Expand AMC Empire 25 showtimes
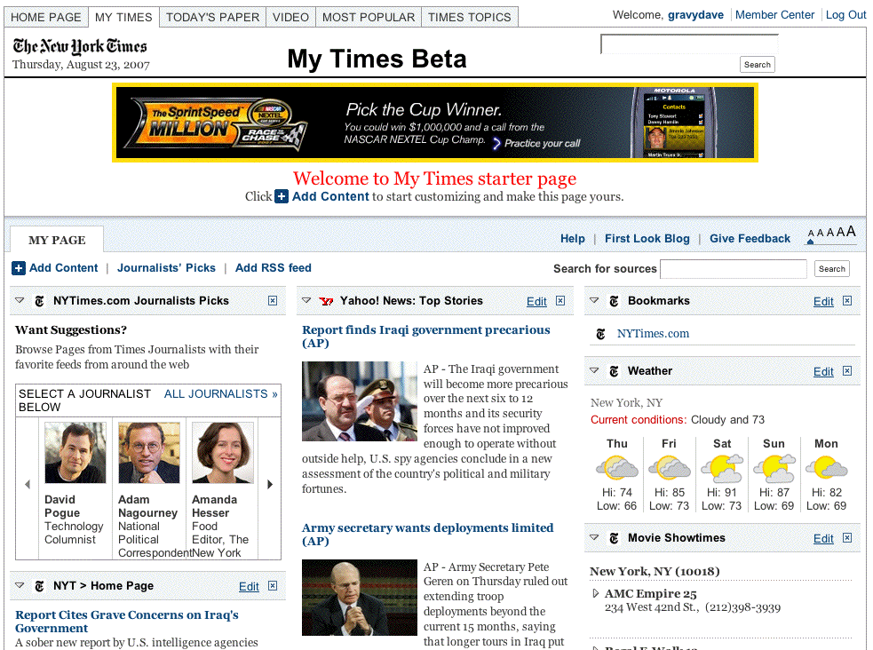Screen dimensions: 873x650 (595, 593)
